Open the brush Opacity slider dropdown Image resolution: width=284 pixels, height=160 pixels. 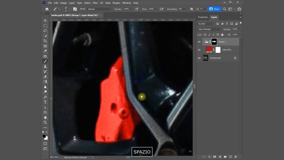[x=131, y=9]
